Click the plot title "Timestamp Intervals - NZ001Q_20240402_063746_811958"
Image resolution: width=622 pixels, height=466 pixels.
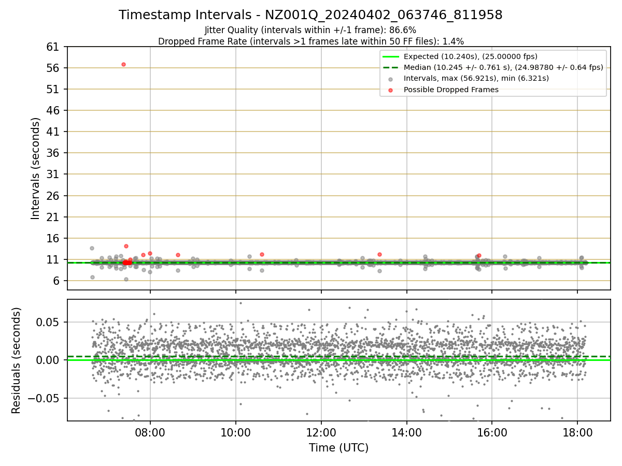[x=310, y=15]
